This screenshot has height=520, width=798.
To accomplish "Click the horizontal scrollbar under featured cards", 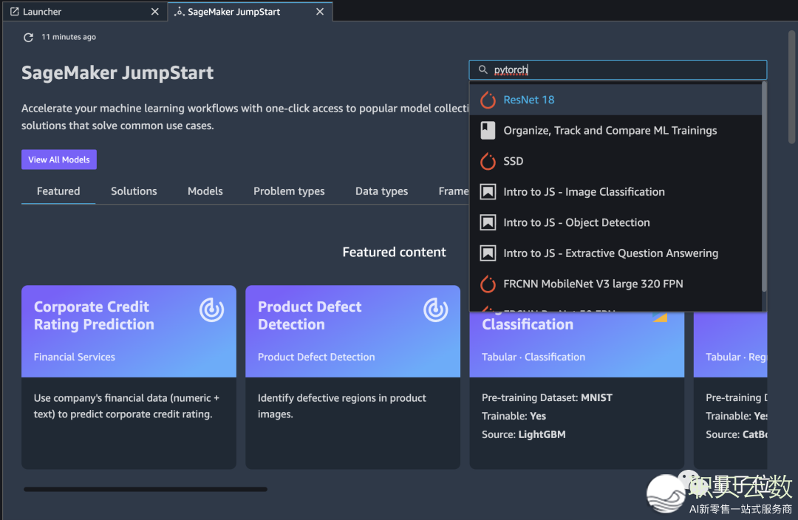I will pyautogui.click(x=146, y=489).
